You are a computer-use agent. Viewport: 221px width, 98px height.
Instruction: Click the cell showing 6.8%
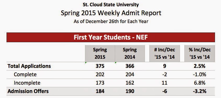click(200, 83)
